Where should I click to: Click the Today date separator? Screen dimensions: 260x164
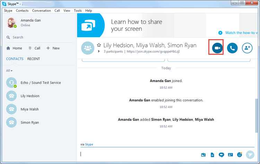point(166,68)
